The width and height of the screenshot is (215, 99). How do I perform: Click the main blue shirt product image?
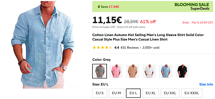coord(43,45)
